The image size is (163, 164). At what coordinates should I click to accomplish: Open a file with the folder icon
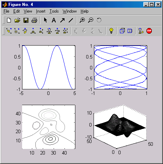[18, 20]
